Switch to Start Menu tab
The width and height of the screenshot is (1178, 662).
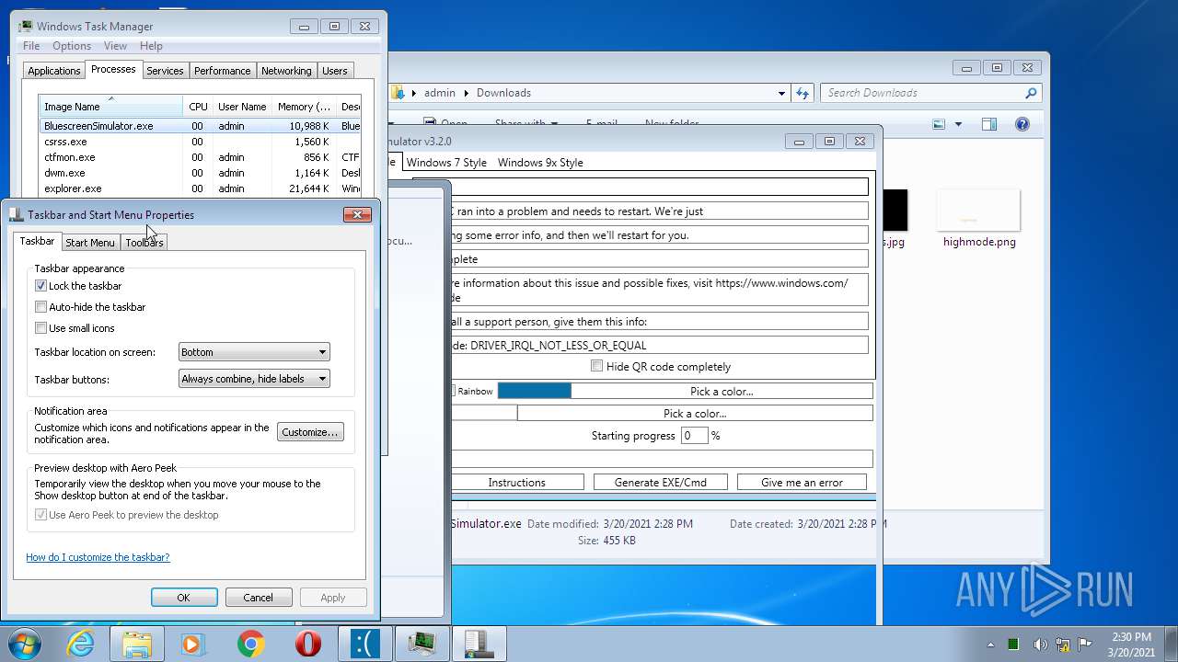(x=90, y=243)
